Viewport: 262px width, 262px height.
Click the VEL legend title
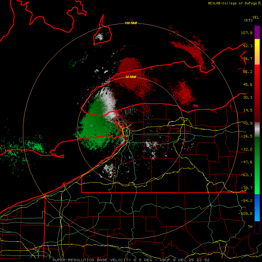[256, 17]
